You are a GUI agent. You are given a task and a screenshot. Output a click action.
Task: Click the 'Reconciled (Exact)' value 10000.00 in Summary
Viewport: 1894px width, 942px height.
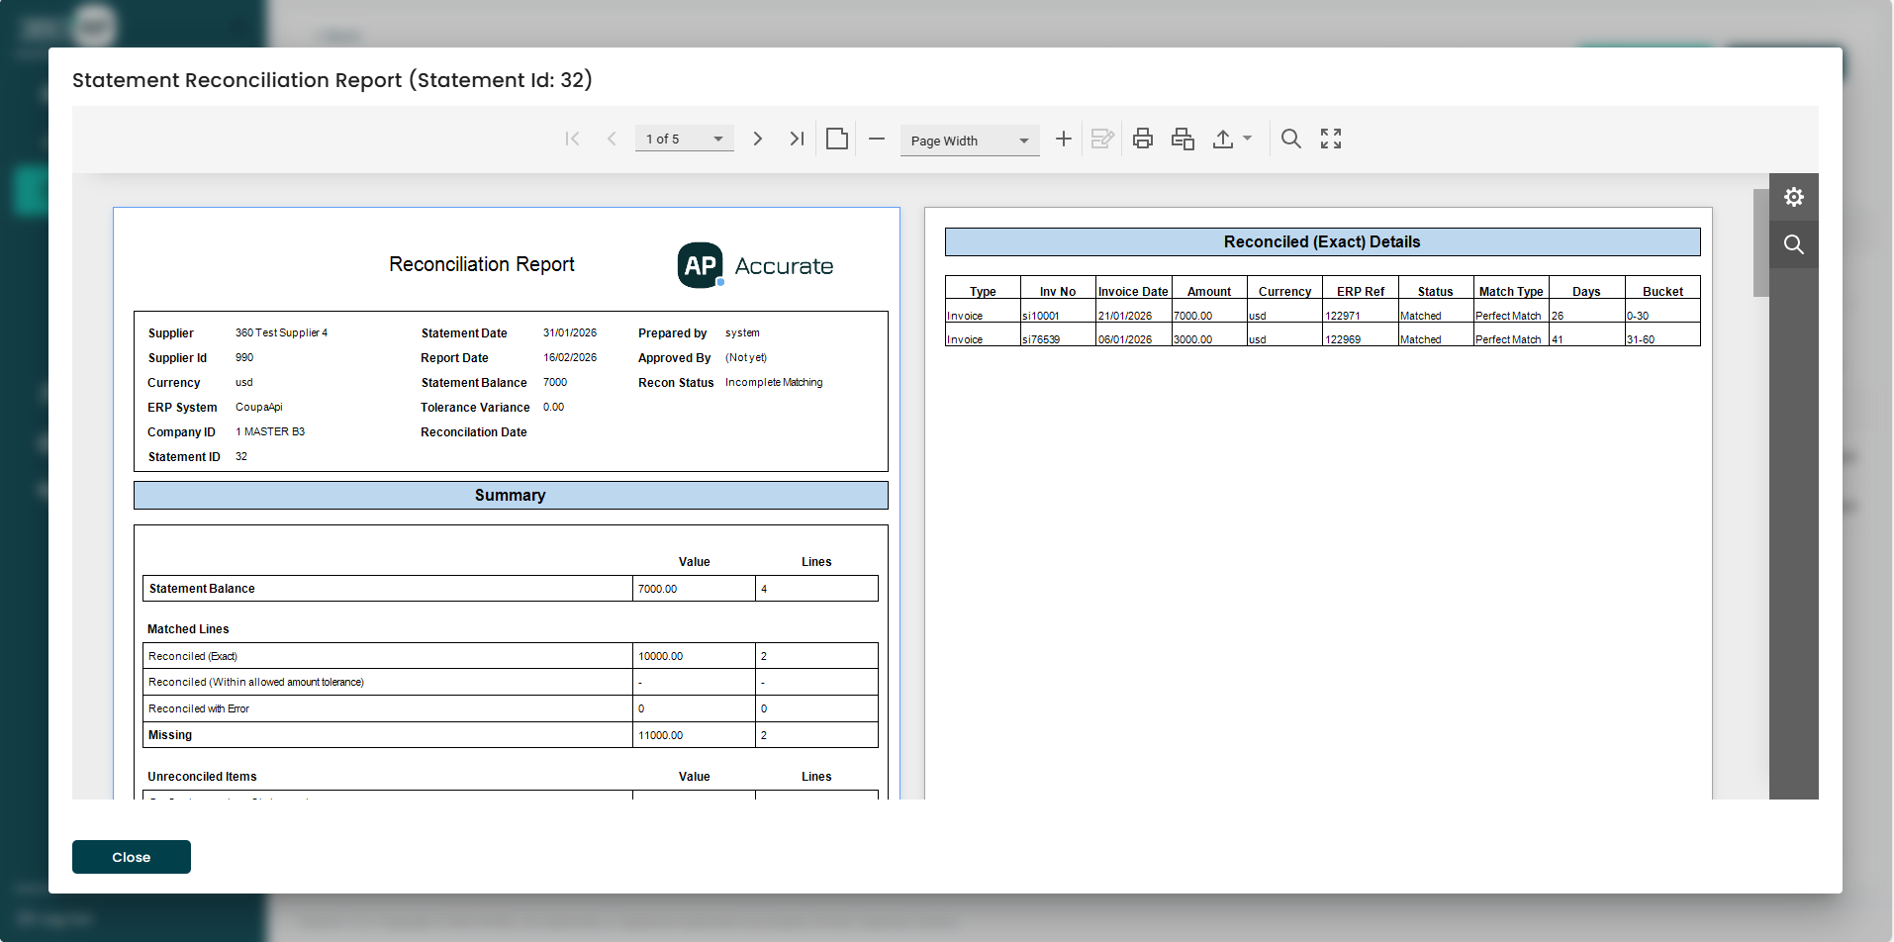[x=661, y=655]
